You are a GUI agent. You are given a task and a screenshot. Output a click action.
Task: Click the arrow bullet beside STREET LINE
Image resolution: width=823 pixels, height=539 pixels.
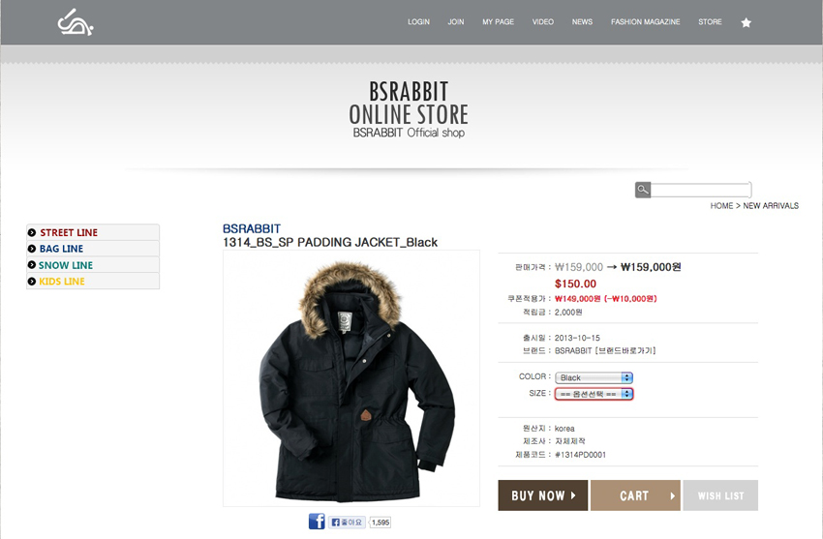coord(32,232)
